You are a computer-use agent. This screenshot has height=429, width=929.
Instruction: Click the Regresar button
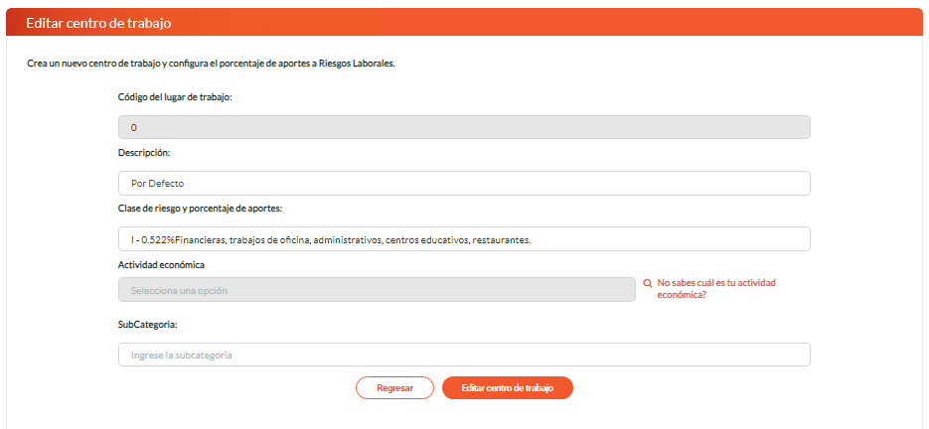[x=394, y=388]
